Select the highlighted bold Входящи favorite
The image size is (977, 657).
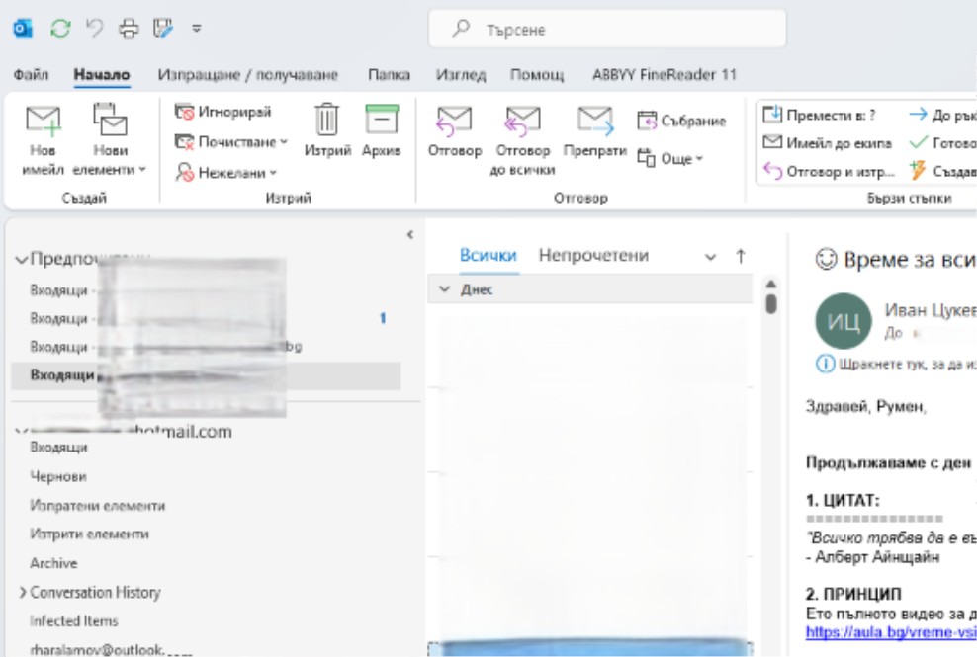(x=206, y=375)
